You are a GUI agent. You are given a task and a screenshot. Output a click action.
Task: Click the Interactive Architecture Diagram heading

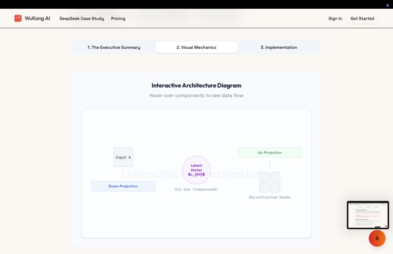click(196, 85)
